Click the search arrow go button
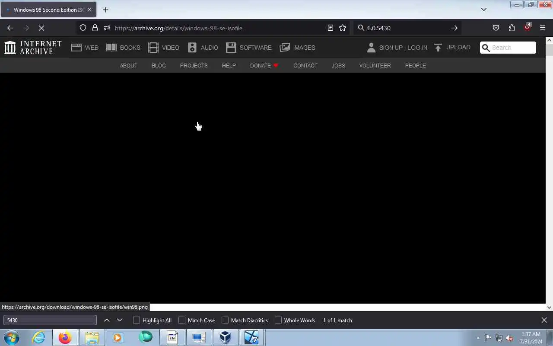The image size is (553, 346). (454, 28)
